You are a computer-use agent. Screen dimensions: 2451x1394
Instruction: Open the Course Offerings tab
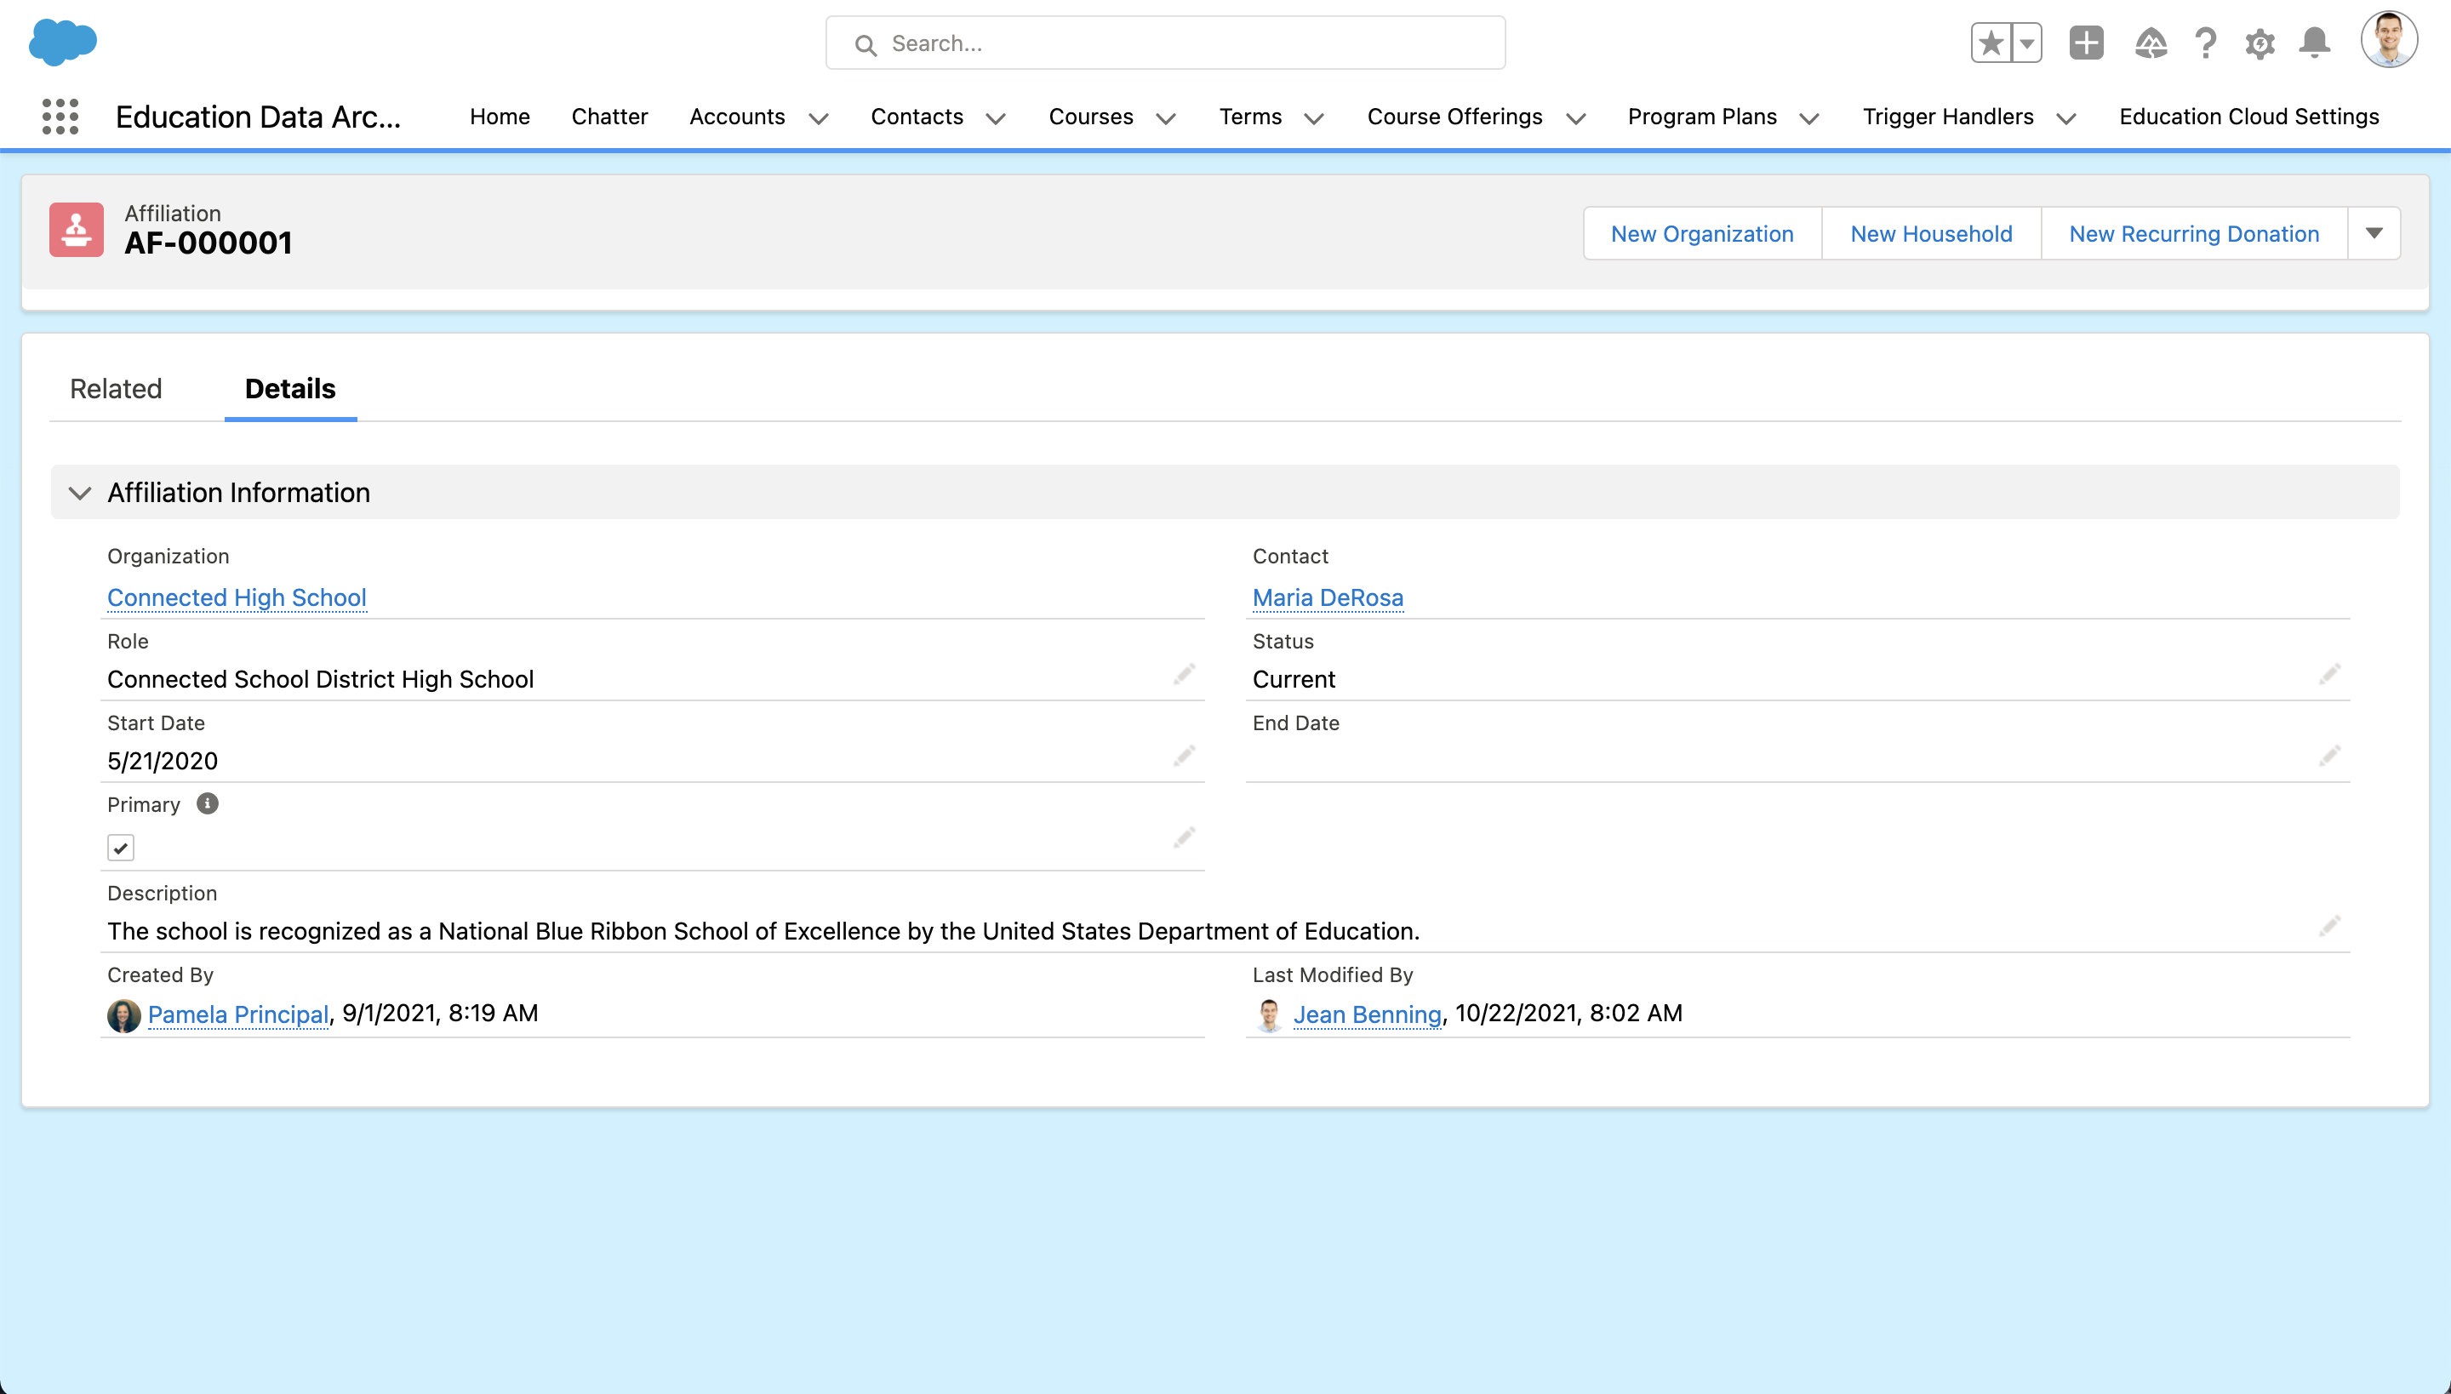click(1455, 117)
